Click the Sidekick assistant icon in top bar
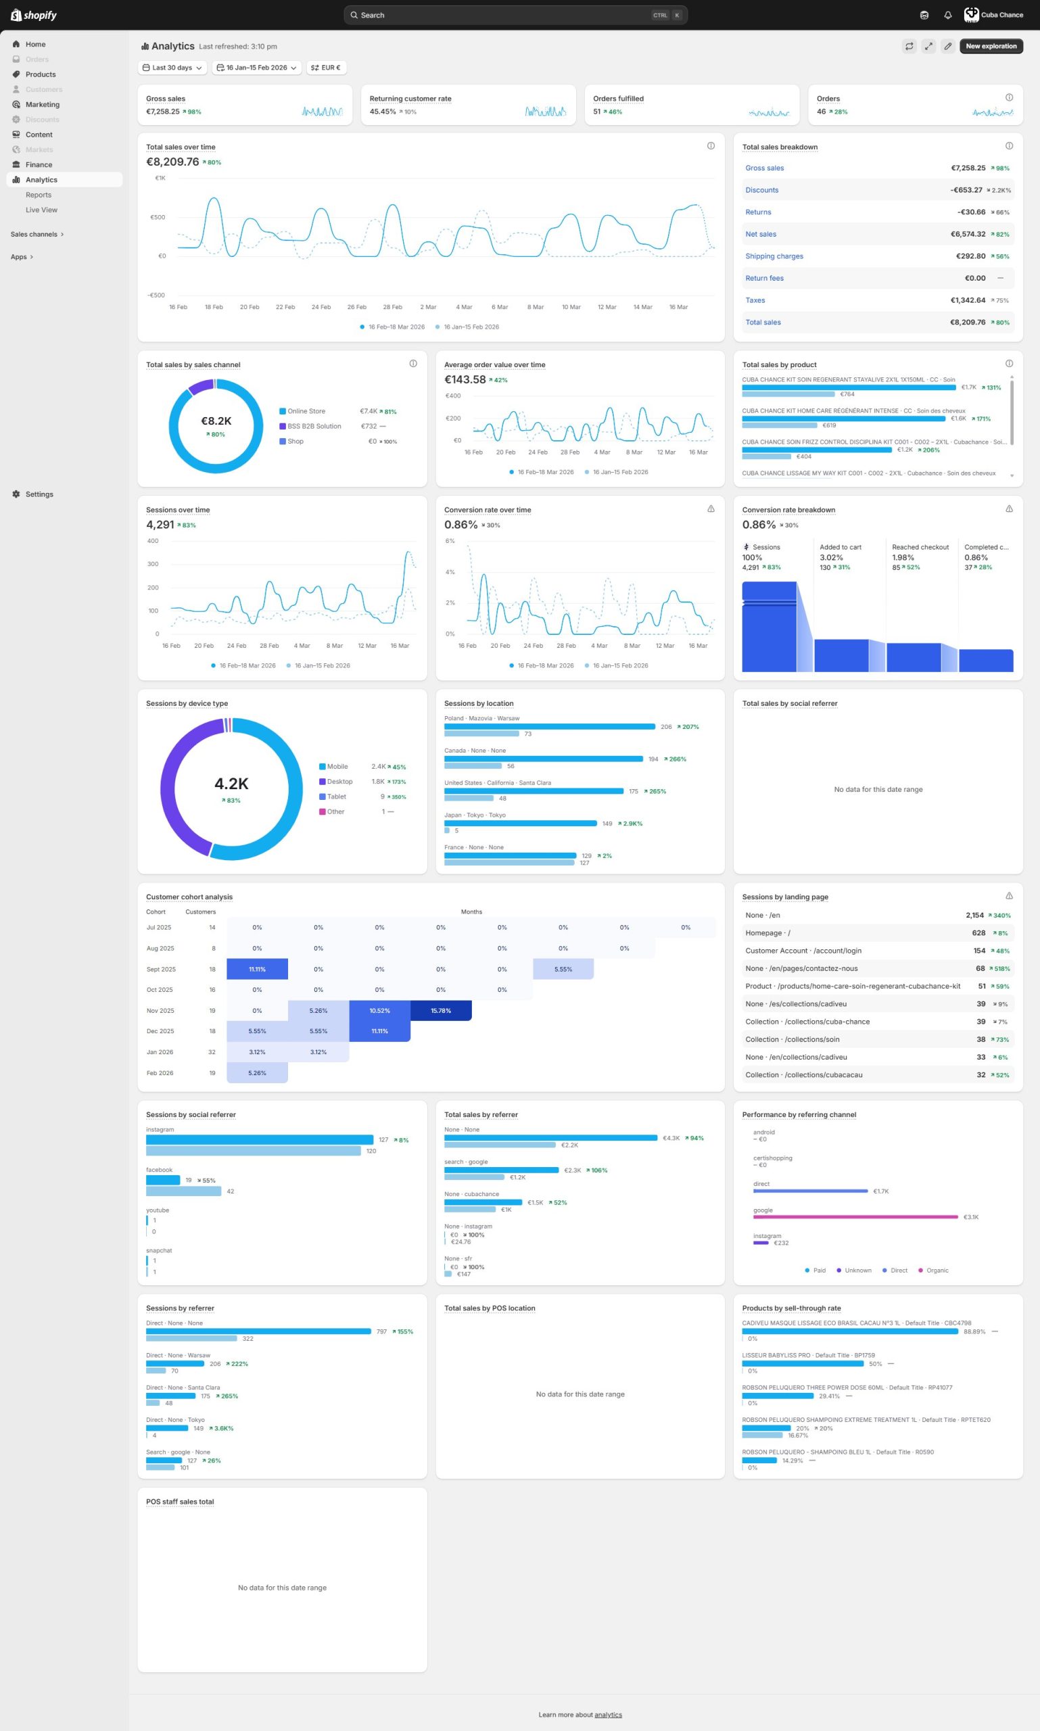1040x1731 pixels. click(924, 16)
